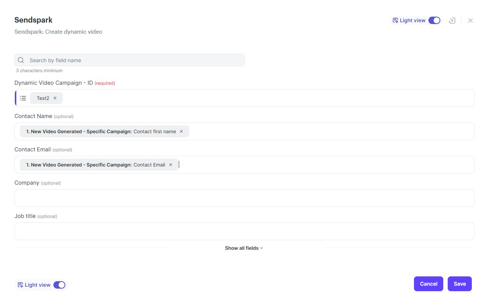Click the Contact Email input area
Viewport: 490px width, 306px height.
tap(244, 165)
